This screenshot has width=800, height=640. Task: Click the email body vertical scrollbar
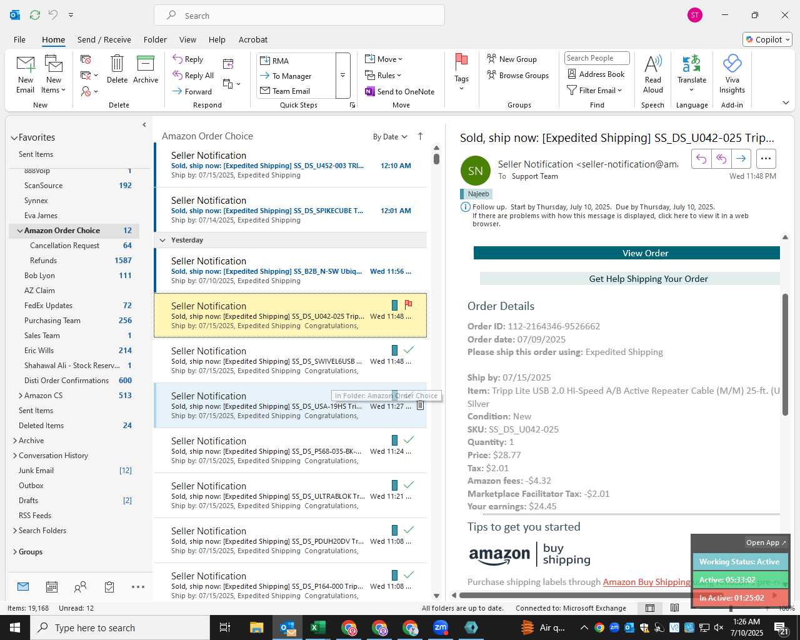pos(785,354)
